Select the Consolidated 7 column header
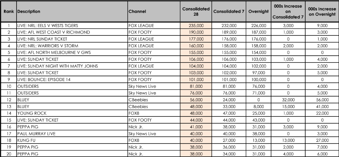The image size is (339, 157). click(229, 11)
